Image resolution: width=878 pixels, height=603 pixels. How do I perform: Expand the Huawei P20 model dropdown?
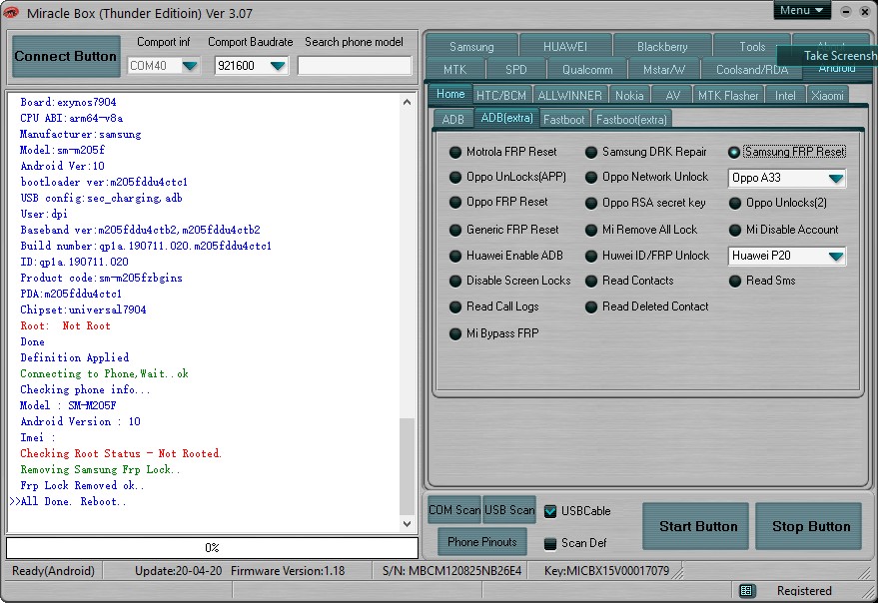pos(835,256)
